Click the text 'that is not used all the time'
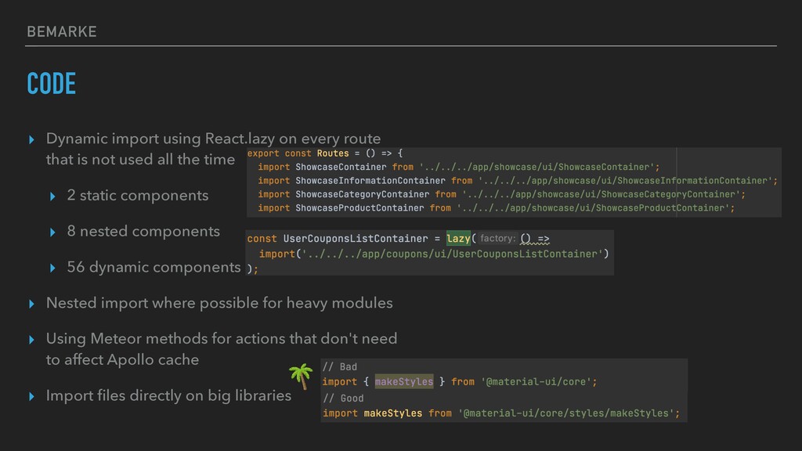Image resolution: width=802 pixels, height=451 pixels. 140,159
